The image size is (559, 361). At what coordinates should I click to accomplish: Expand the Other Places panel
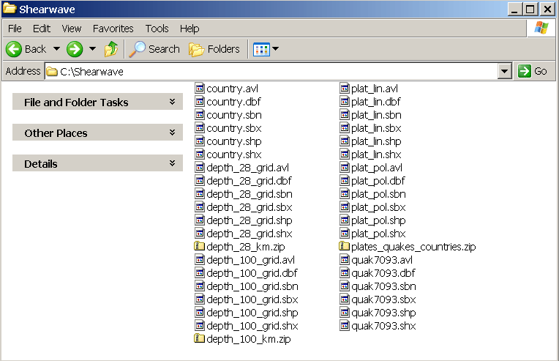[97, 133]
